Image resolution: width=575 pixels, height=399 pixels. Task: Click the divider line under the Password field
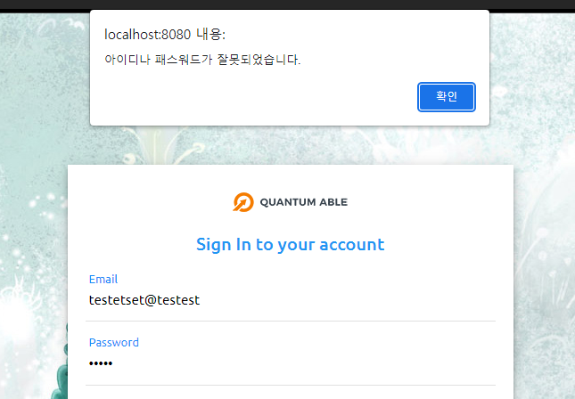point(291,385)
